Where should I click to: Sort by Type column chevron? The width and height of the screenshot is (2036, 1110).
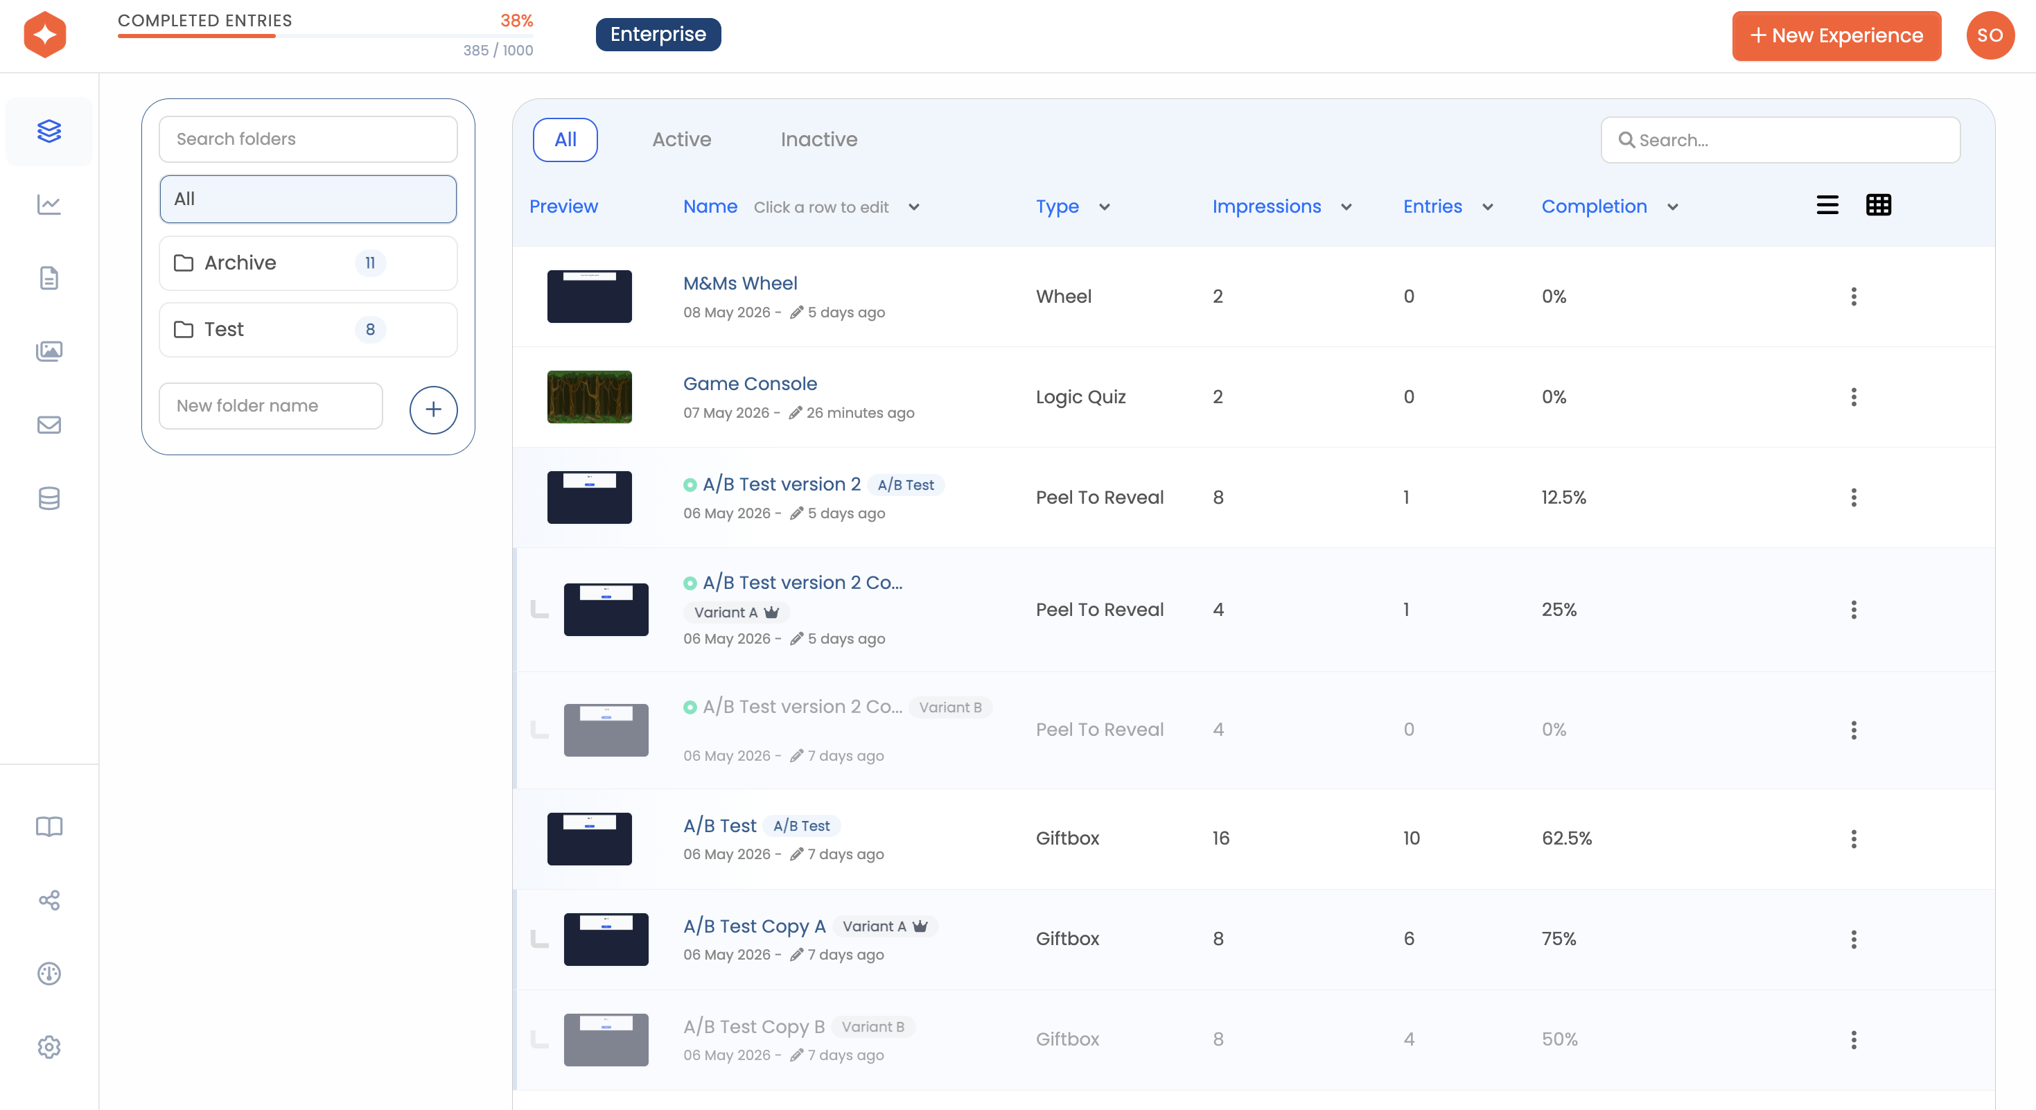click(x=1104, y=207)
